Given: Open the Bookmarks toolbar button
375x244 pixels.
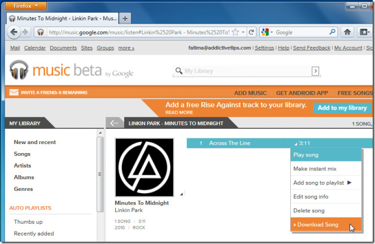Looking at the screenshot, I should [365, 32].
